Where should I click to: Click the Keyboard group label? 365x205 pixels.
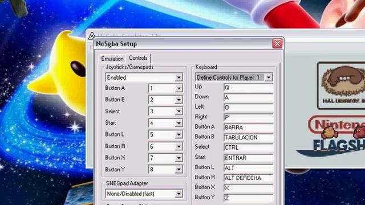206,67
